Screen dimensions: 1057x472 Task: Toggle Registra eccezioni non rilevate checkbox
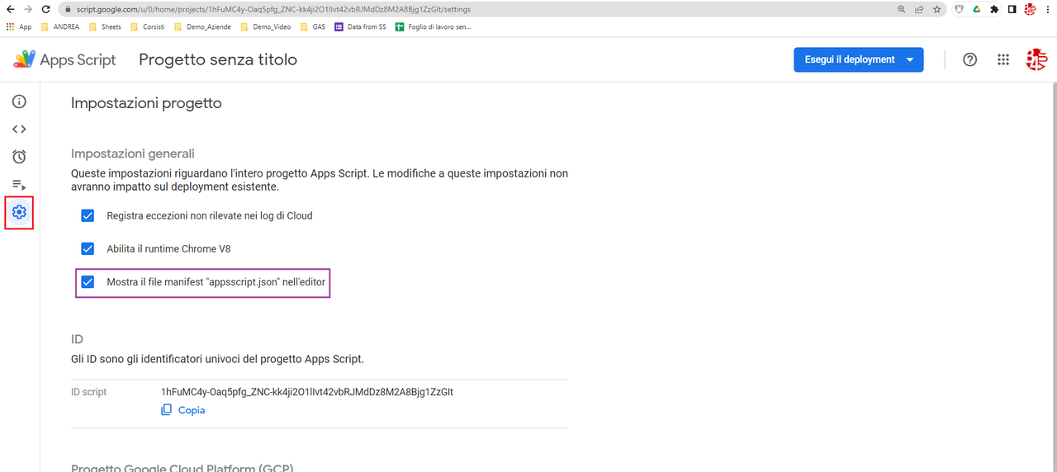88,215
